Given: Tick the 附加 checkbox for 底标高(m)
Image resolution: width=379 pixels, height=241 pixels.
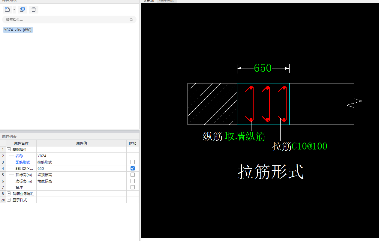Looking at the screenshot, I should (132, 181).
